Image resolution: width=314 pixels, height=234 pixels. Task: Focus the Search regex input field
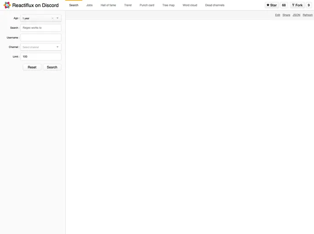[41, 28]
